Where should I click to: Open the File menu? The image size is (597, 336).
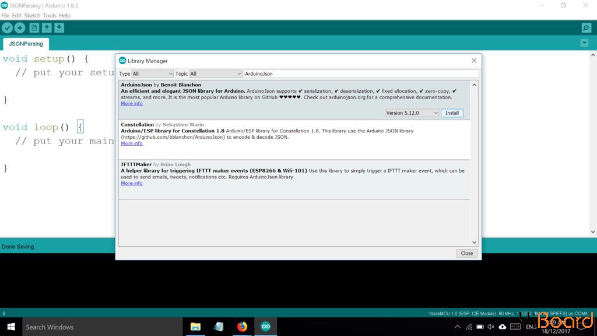tap(5, 16)
